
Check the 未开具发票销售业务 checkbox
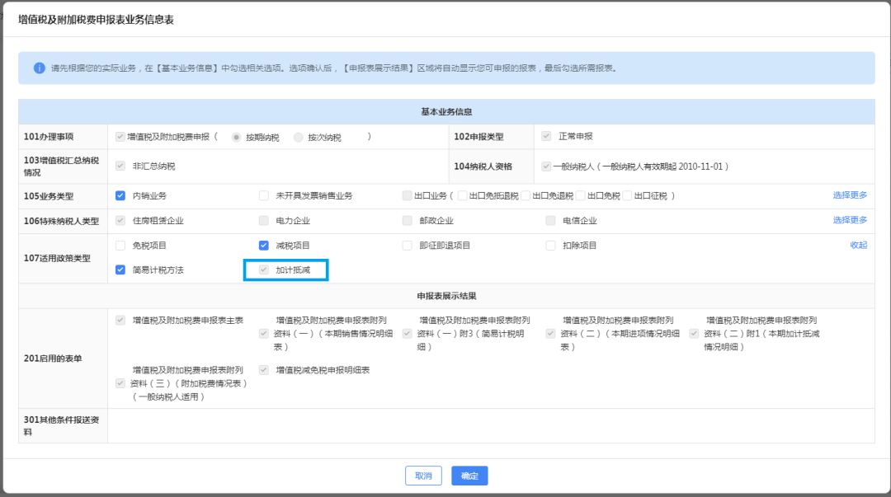(264, 195)
